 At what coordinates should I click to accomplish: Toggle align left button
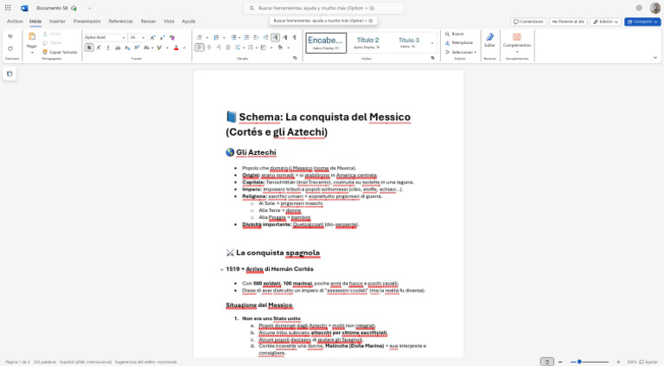click(200, 48)
